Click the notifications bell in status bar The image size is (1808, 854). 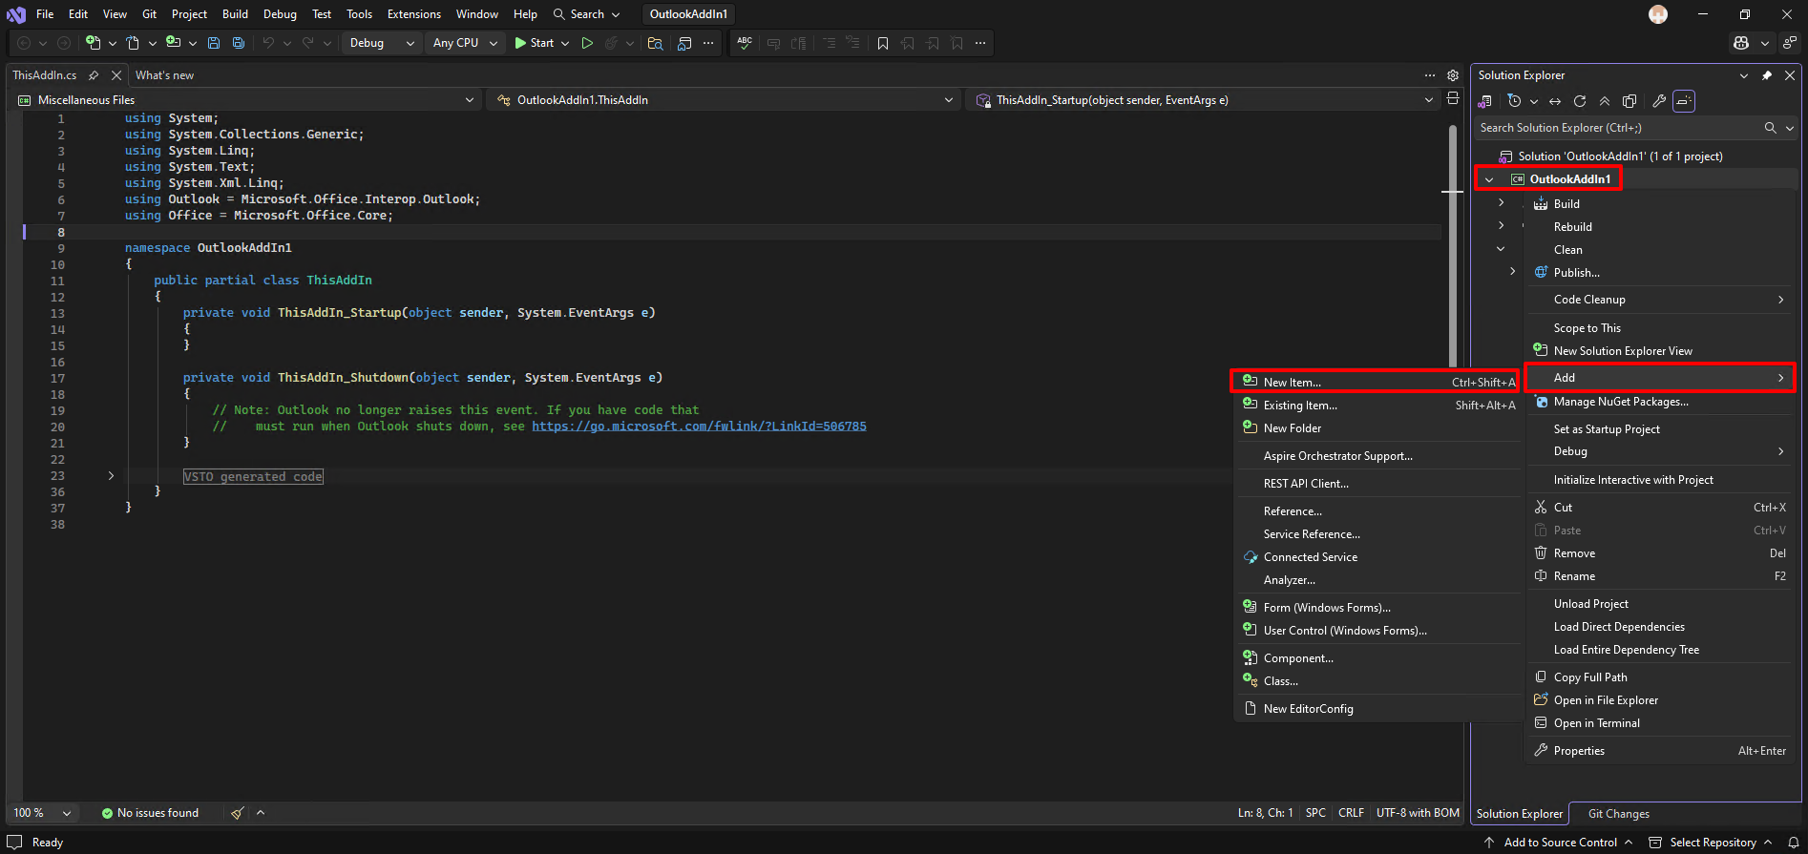coord(1793,843)
